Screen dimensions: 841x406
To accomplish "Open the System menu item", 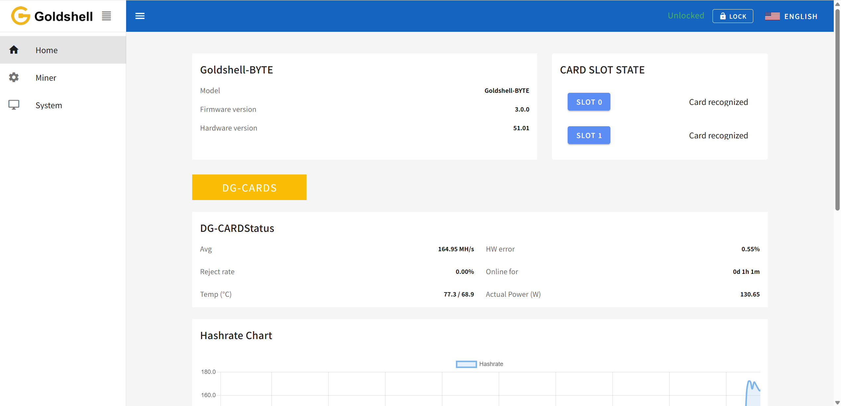I will pyautogui.click(x=63, y=105).
